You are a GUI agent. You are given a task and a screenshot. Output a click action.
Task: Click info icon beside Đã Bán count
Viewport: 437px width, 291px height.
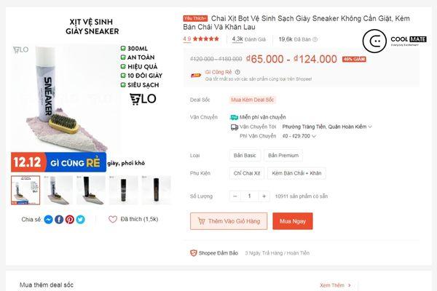tap(315, 39)
